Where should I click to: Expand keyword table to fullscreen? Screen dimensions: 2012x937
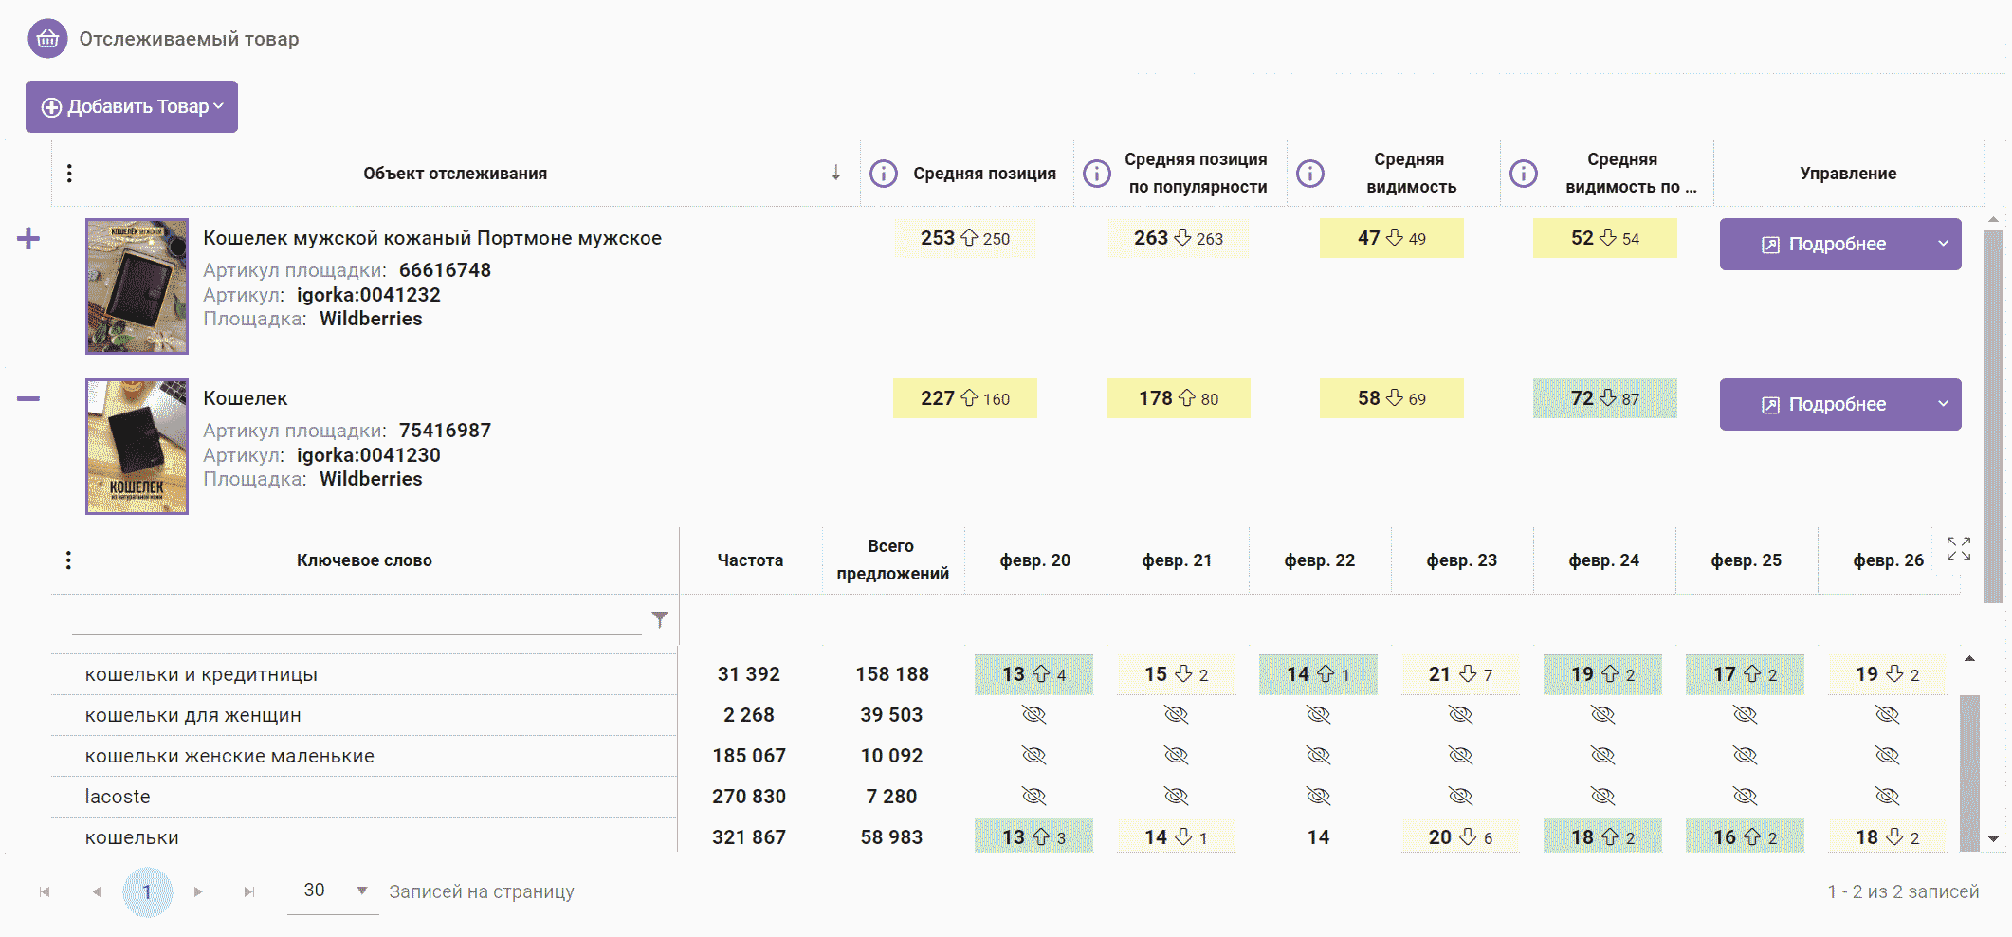click(x=1958, y=548)
